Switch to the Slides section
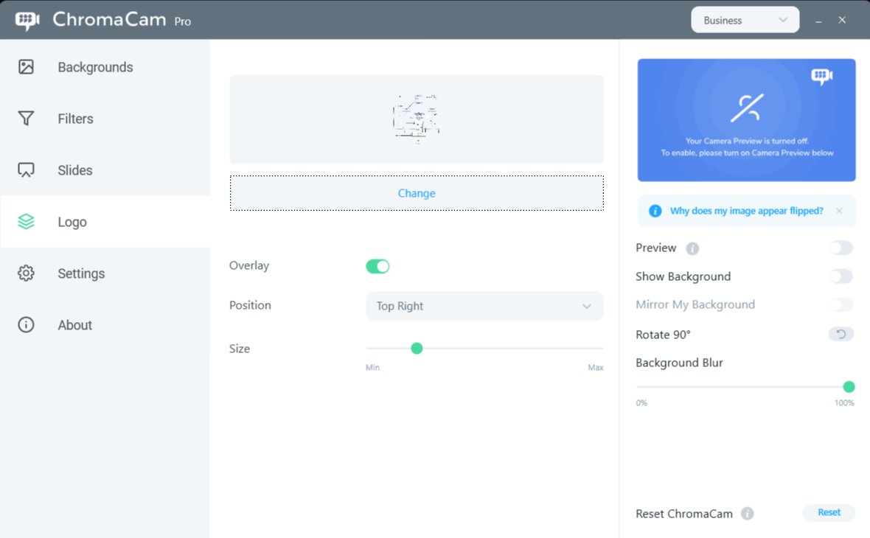870x538 pixels. click(x=105, y=170)
